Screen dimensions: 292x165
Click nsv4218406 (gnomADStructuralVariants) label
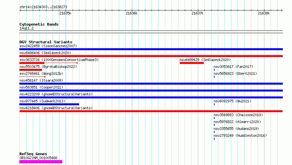click(56, 108)
